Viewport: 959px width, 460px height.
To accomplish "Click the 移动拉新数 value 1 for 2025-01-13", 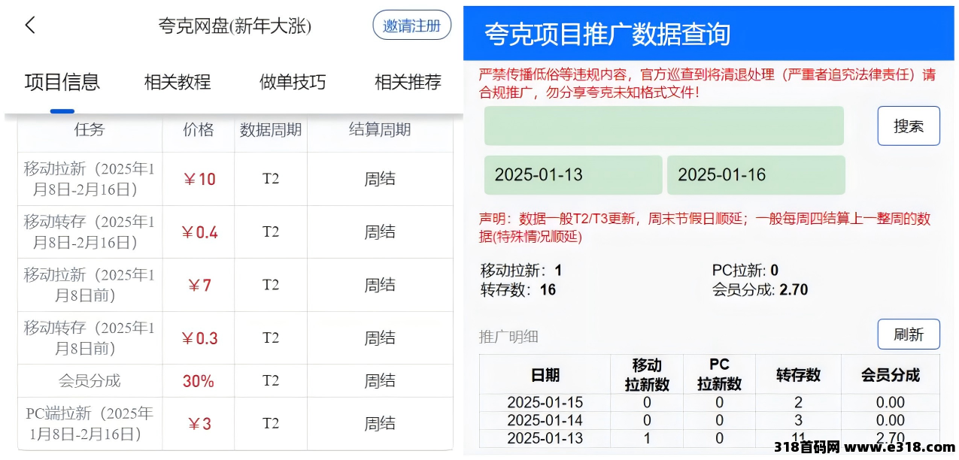I will [x=647, y=438].
